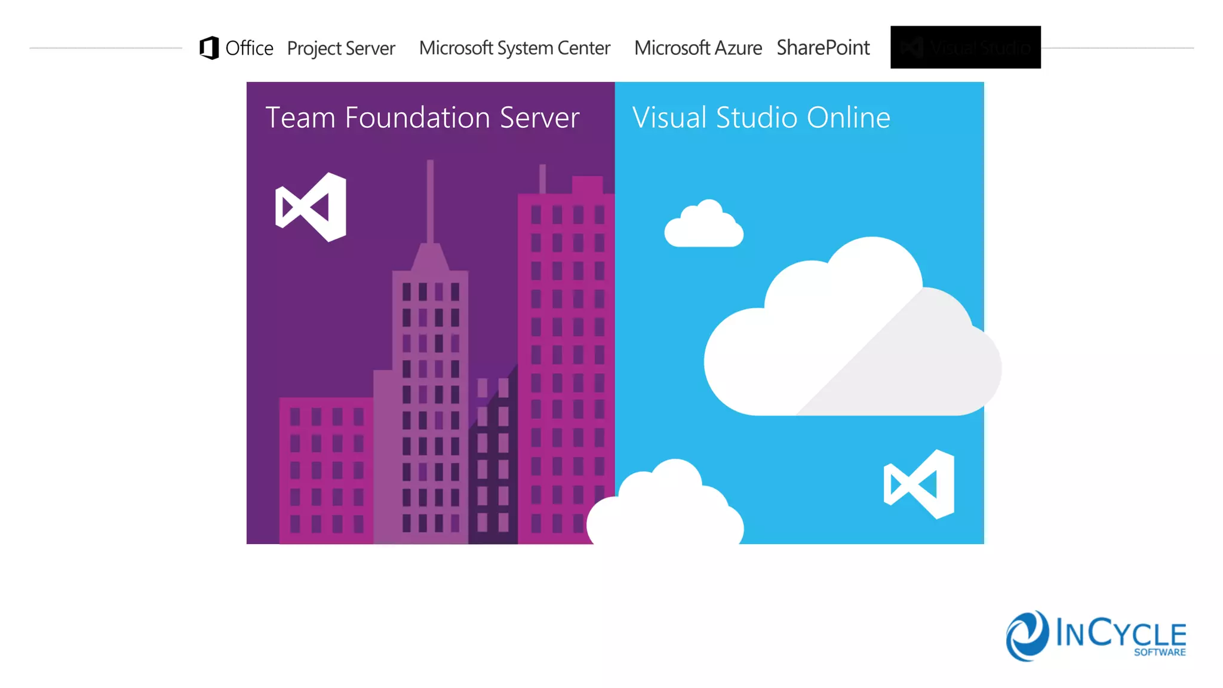Open the Microsoft Azure header item

coord(697,48)
